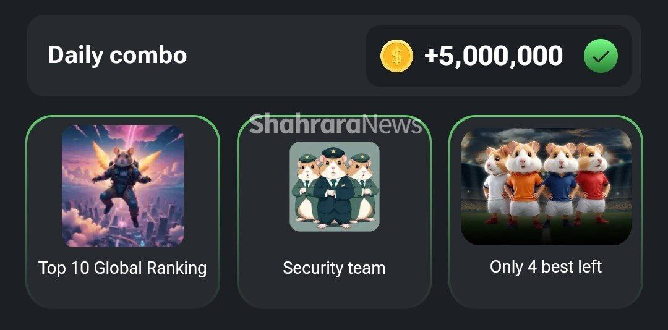Click the center hamster in the green officer cap
This screenshot has height=330, width=668.
pos(334,187)
